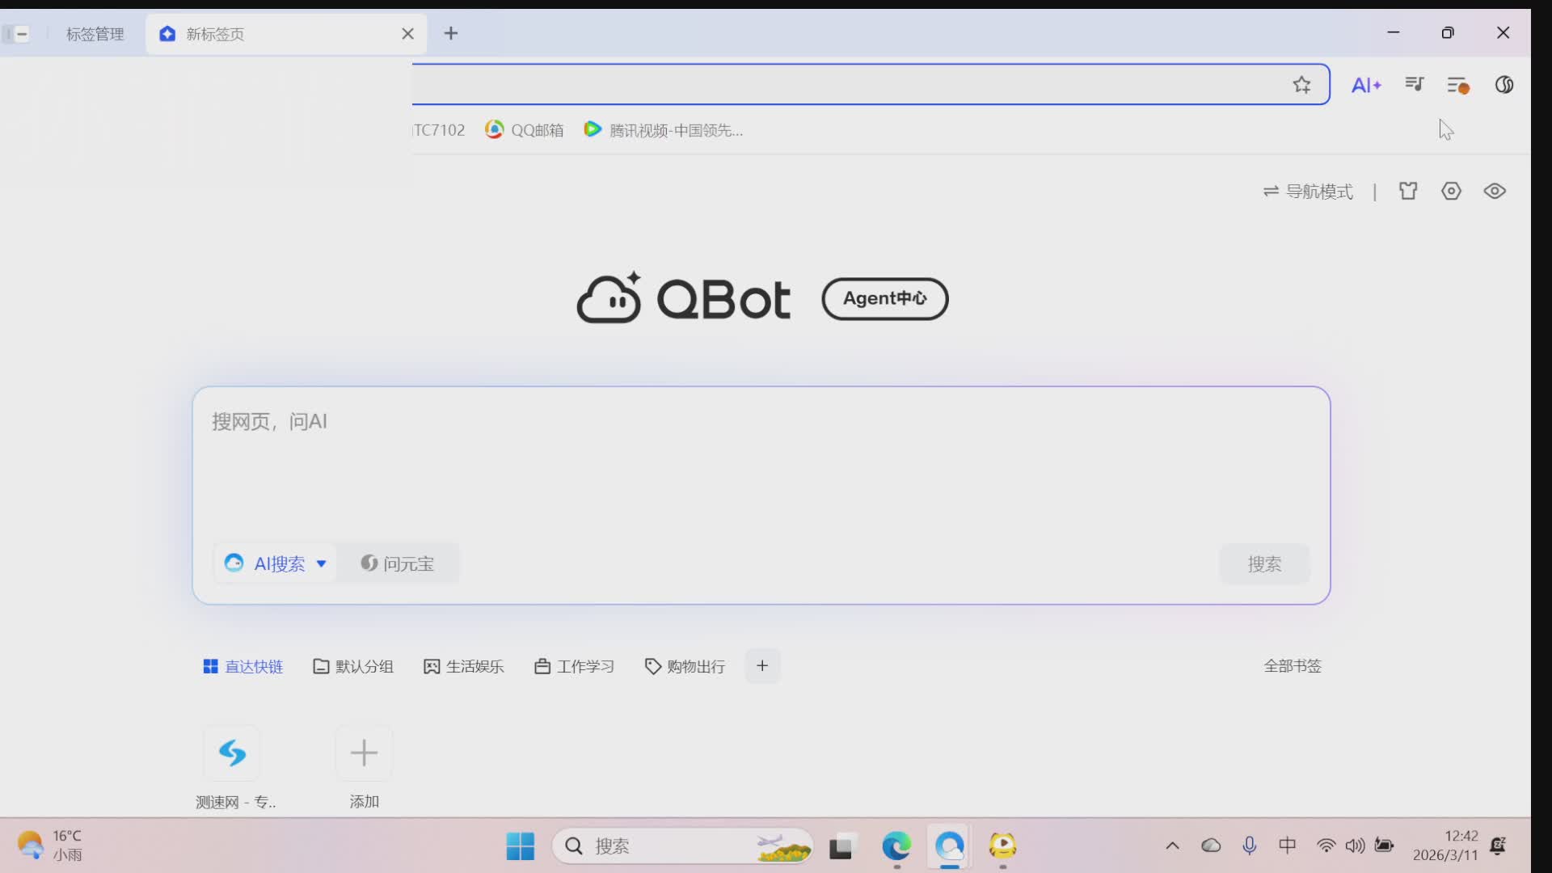This screenshot has height=873, width=1552.
Task: Click the AI+ assistant icon
Action: (1366, 85)
